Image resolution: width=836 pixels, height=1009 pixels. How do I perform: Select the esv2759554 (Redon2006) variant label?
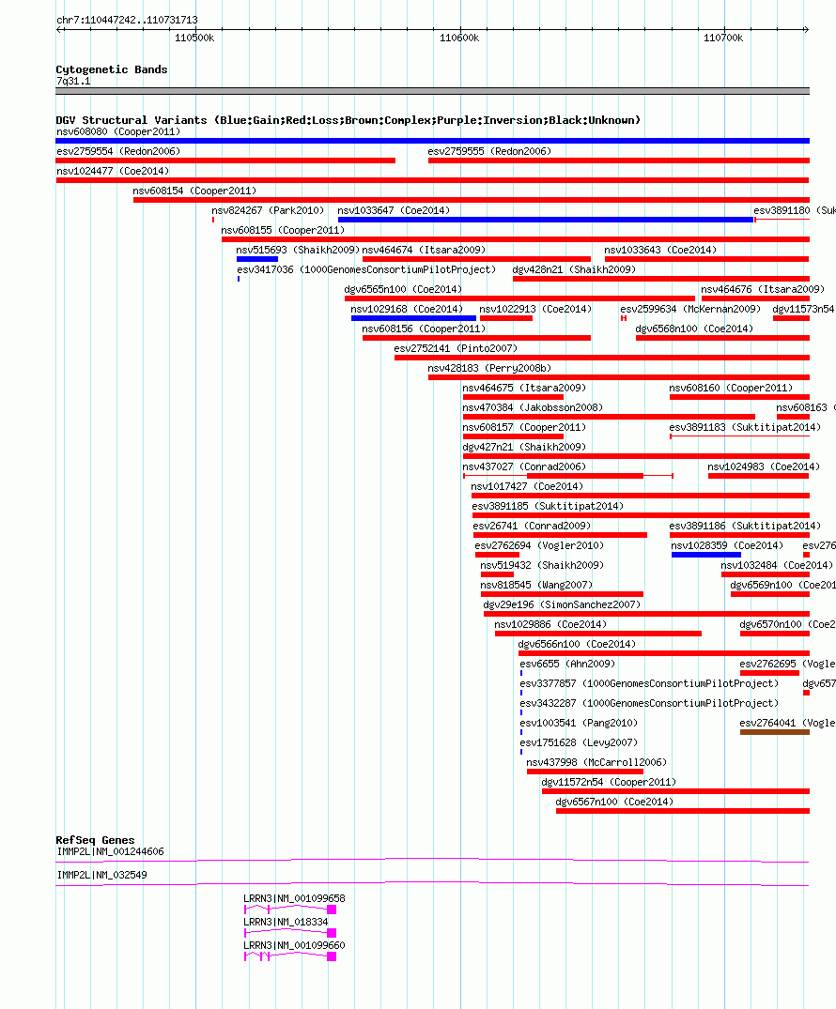(x=118, y=151)
